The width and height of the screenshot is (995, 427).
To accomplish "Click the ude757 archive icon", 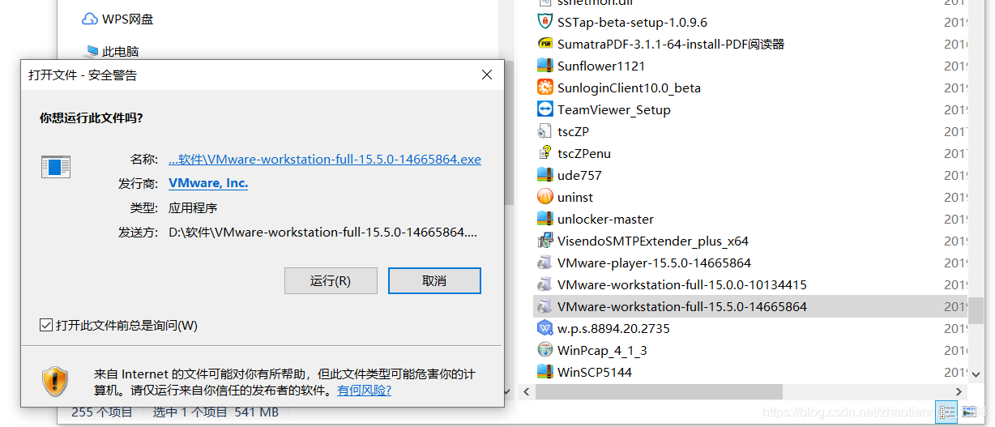I will (544, 175).
